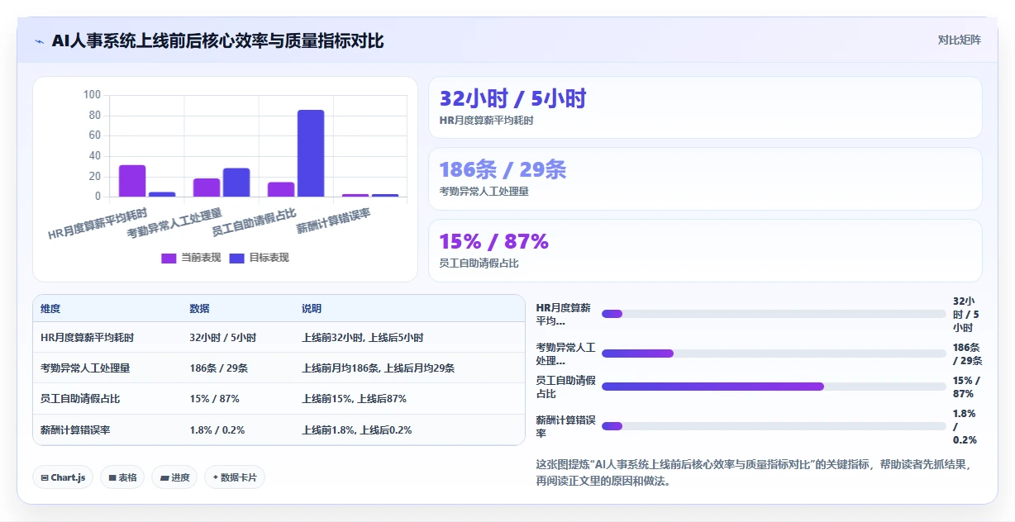Click the HR月度算薪 progress bar

click(x=774, y=314)
